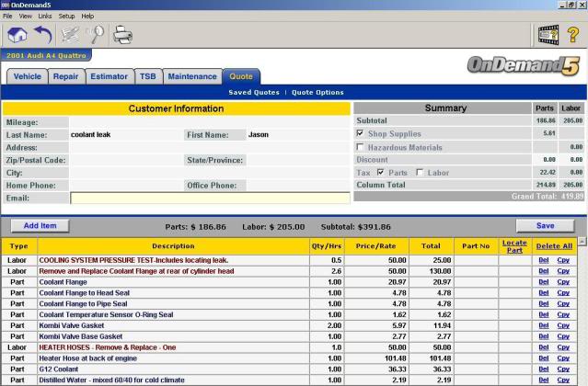Click the blue Back arrow icon
Viewport: 588px width, 386px height.
[x=42, y=35]
